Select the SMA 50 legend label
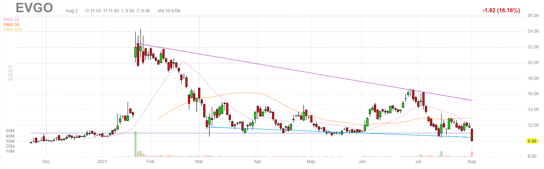This screenshot has width=544, height=169. 11,24
